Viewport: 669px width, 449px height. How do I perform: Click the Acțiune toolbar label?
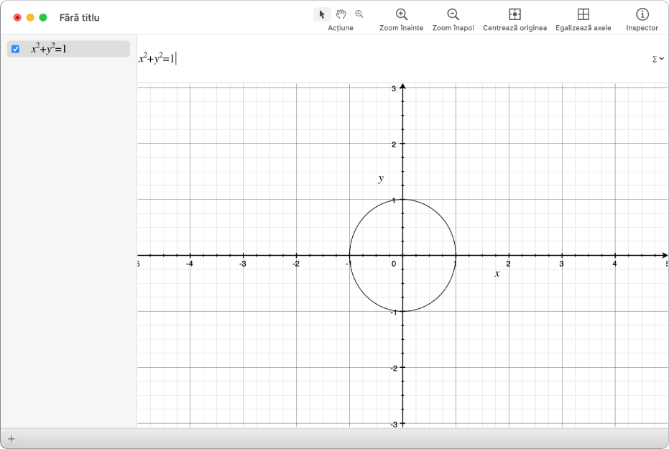click(341, 28)
